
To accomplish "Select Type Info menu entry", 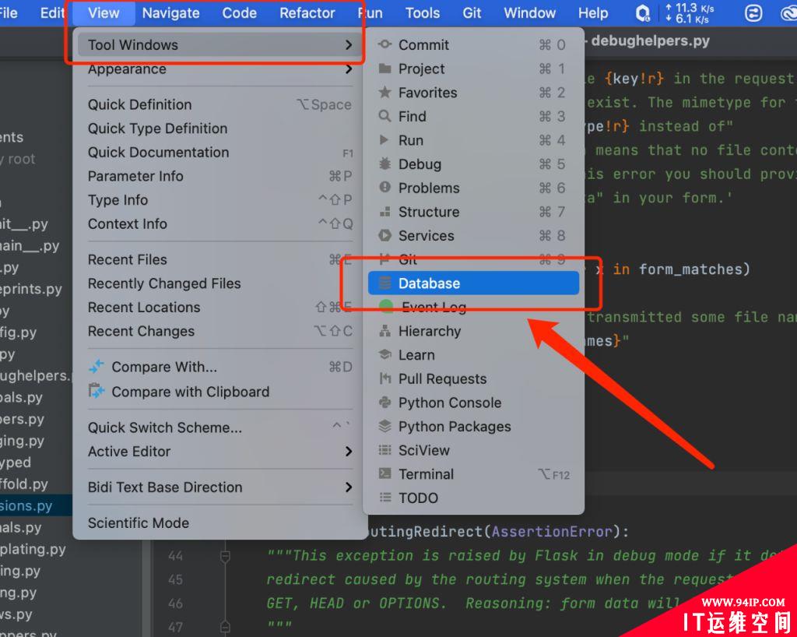I will tap(220, 200).
